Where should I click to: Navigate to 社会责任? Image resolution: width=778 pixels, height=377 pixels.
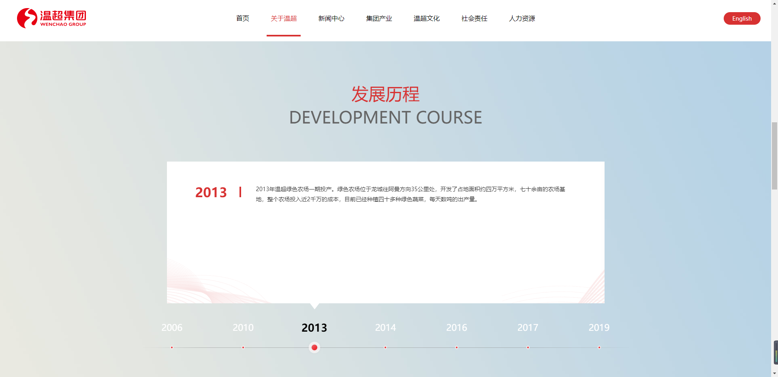click(x=474, y=19)
